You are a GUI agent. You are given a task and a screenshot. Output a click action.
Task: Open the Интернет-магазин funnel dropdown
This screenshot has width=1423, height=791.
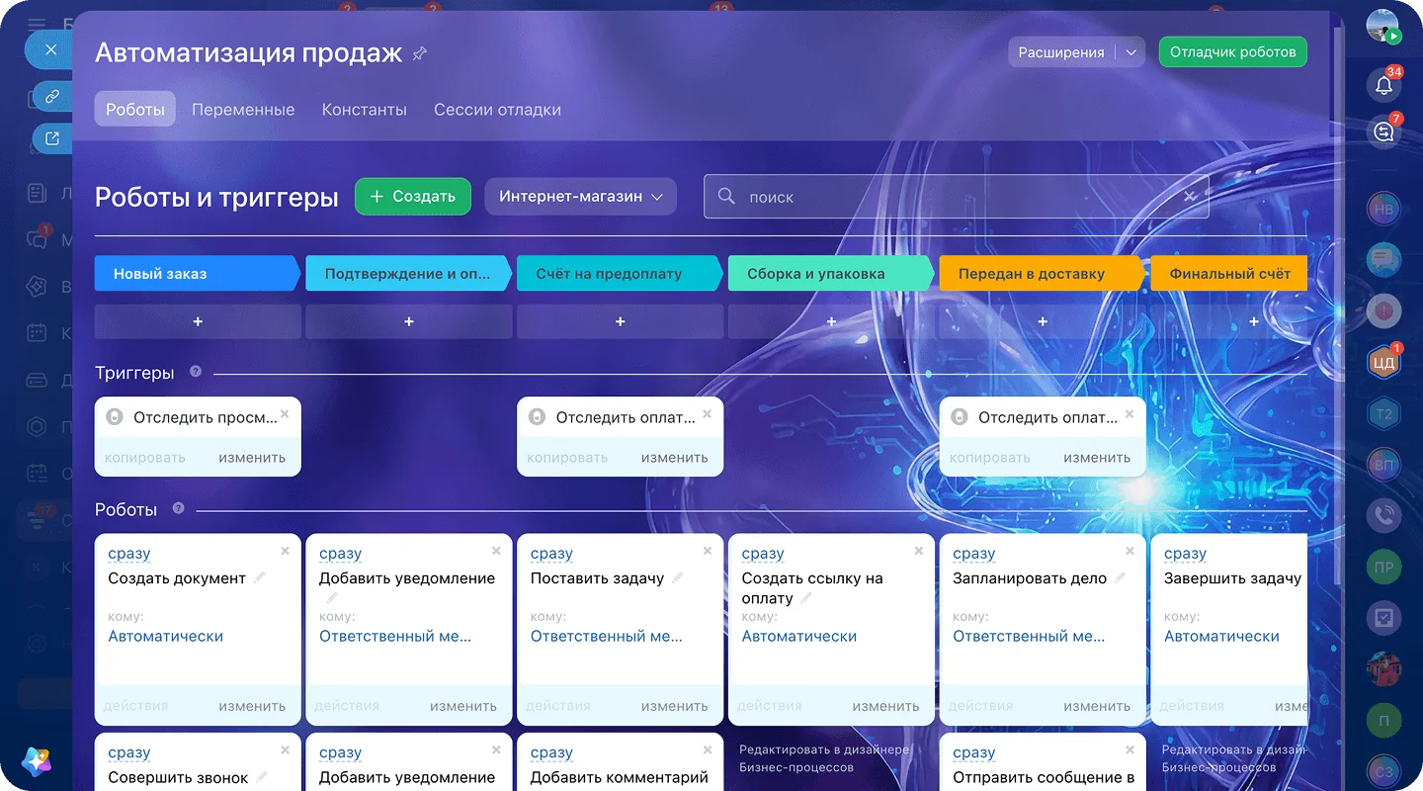coord(580,197)
